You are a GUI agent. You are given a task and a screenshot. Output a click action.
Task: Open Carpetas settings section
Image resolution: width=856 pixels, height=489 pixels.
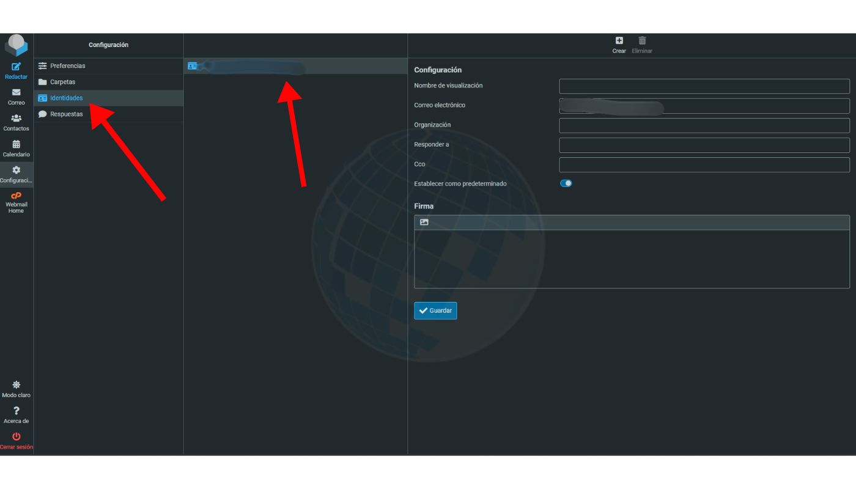pyautogui.click(x=62, y=82)
